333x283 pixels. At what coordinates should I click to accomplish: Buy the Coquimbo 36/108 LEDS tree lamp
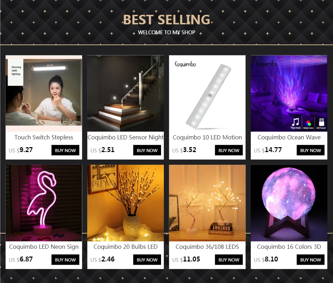[229, 260]
